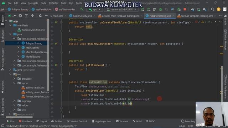Fold the onBindViewHolder method in gutter
This screenshot has height=128, width=228.
(x=61, y=44)
